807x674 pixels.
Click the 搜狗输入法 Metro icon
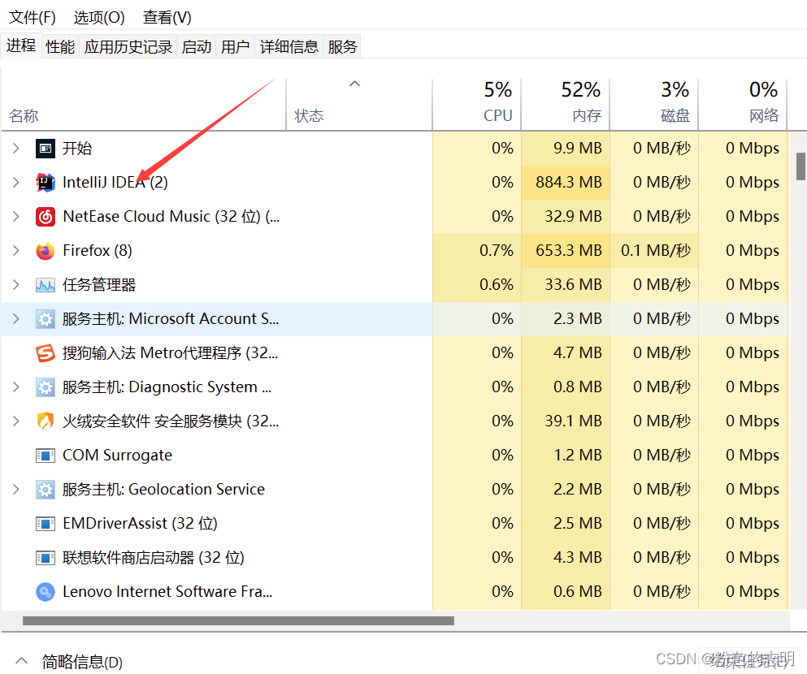(x=46, y=353)
